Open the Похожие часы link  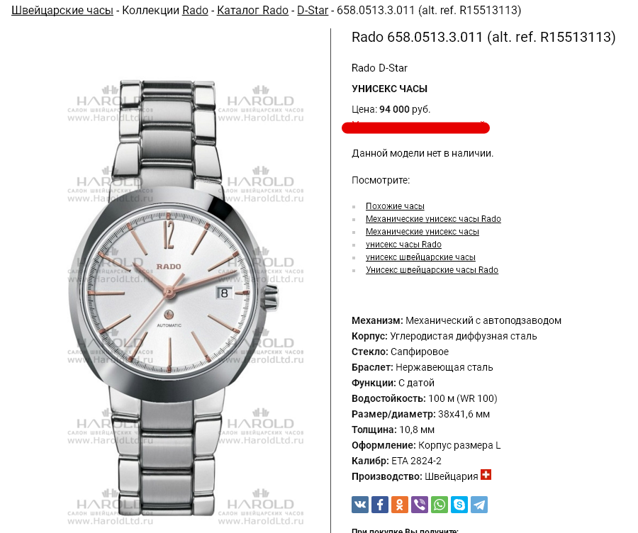pos(395,206)
